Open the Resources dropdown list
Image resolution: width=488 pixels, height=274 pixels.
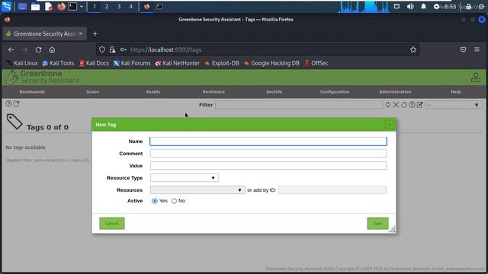197,190
